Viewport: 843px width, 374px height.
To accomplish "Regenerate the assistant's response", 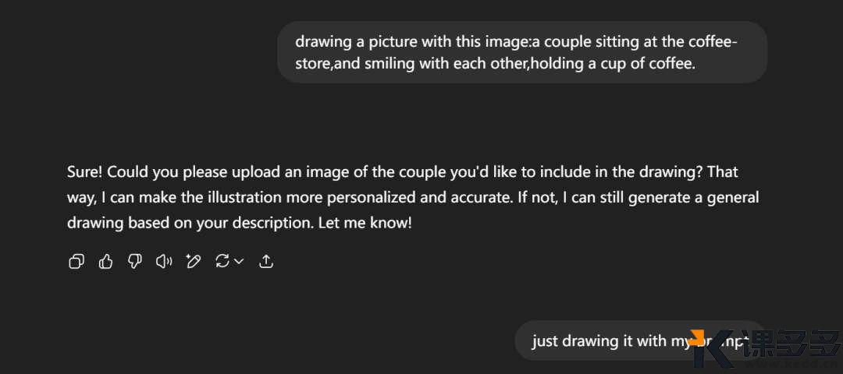I will (222, 262).
